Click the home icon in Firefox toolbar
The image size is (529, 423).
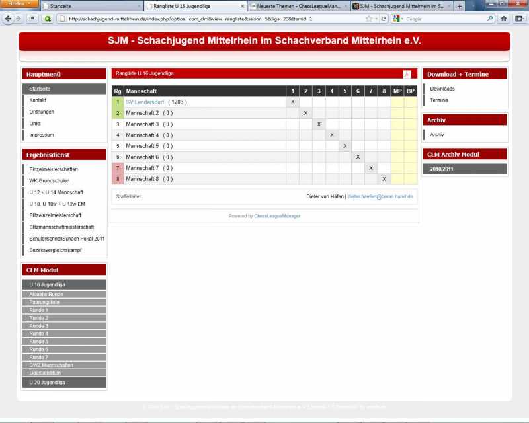pyautogui.click(x=503, y=19)
